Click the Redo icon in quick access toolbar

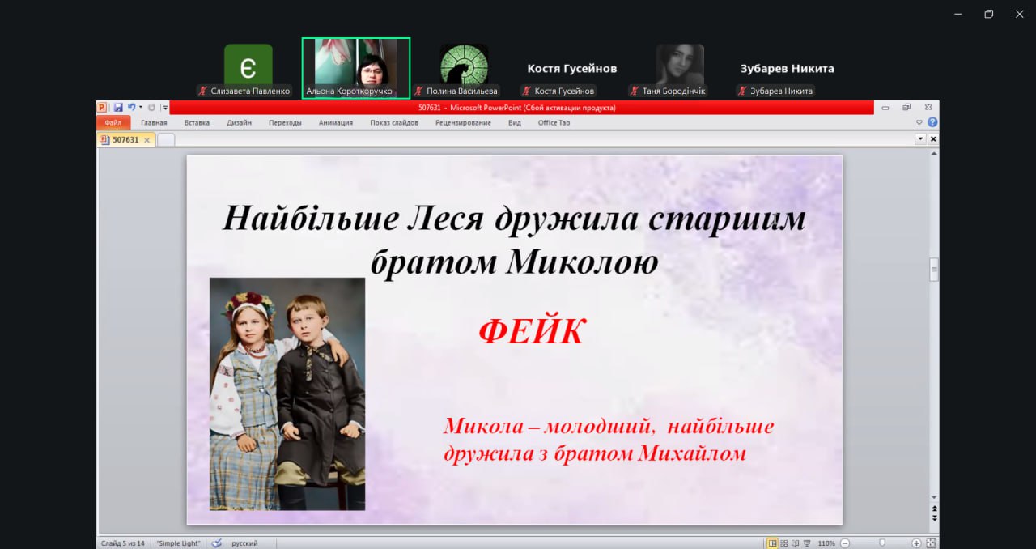click(151, 107)
